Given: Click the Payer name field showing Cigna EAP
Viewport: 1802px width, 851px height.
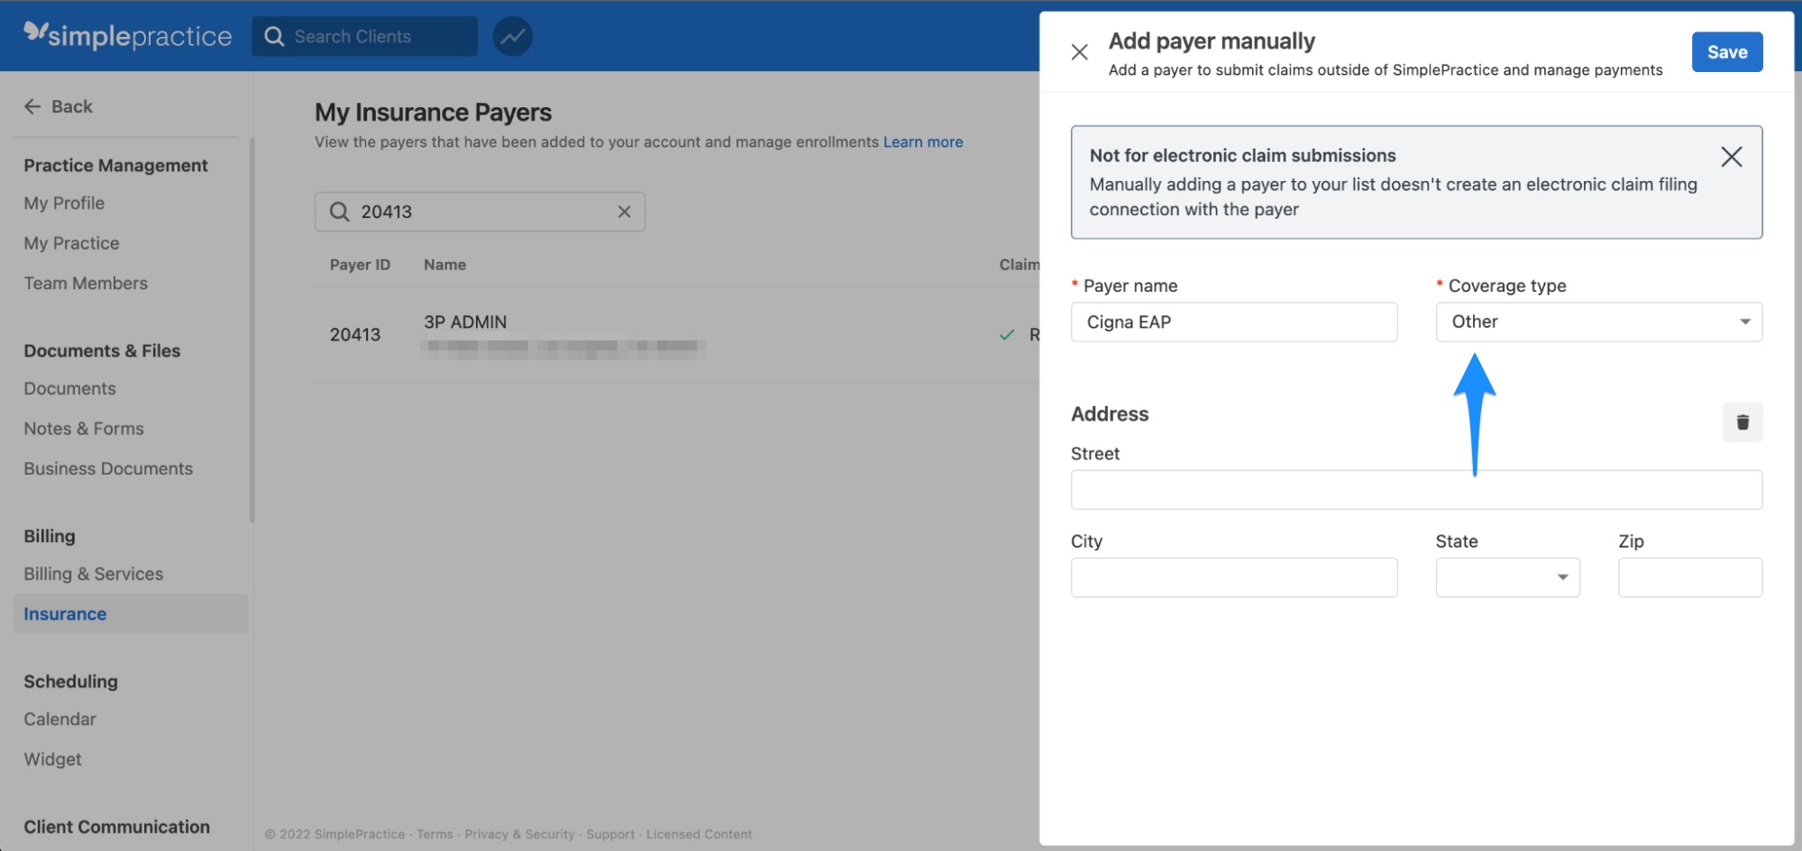Looking at the screenshot, I should (1233, 321).
